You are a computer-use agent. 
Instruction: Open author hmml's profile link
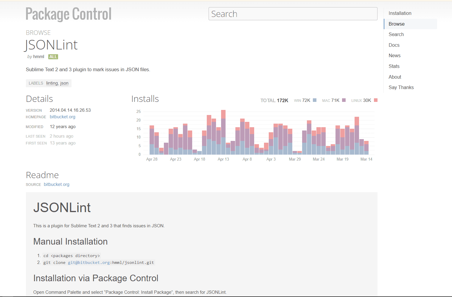(x=38, y=57)
